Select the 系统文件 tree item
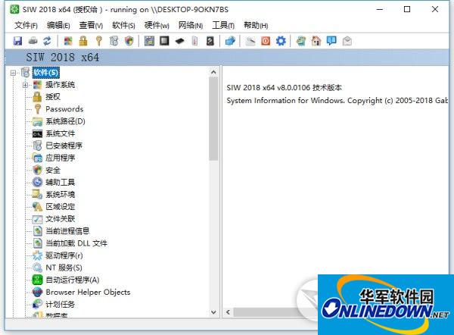The height and width of the screenshot is (335, 454). coord(61,133)
